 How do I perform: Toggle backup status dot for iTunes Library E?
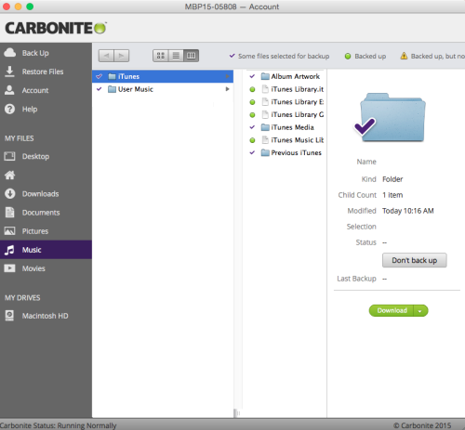(252, 102)
